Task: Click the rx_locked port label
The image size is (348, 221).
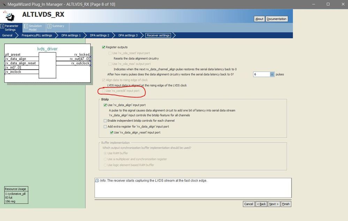Action: click(x=82, y=55)
